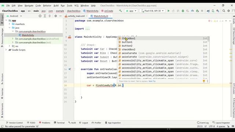Click the Expand All icon in Project panel
This screenshot has height=132, width=235.
(45, 16)
